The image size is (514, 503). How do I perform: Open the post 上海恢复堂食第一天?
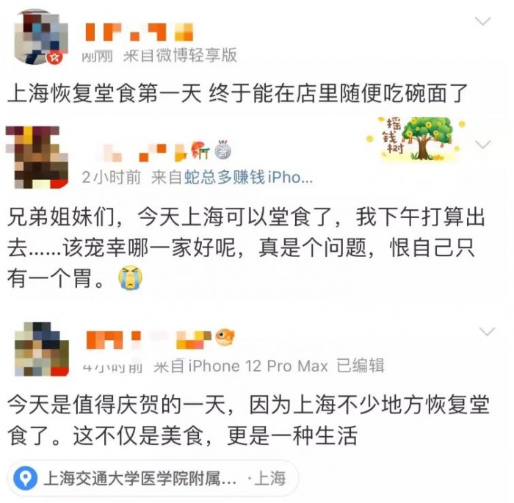click(237, 93)
